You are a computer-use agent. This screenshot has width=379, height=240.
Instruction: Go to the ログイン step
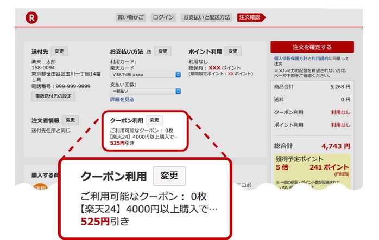pos(163,17)
